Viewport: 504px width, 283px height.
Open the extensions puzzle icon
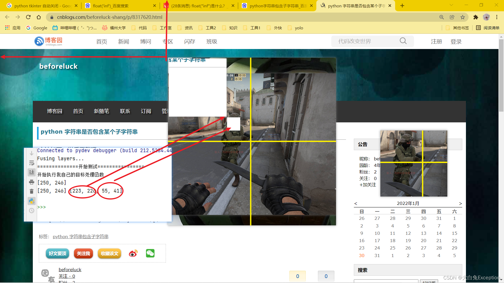pos(476,17)
